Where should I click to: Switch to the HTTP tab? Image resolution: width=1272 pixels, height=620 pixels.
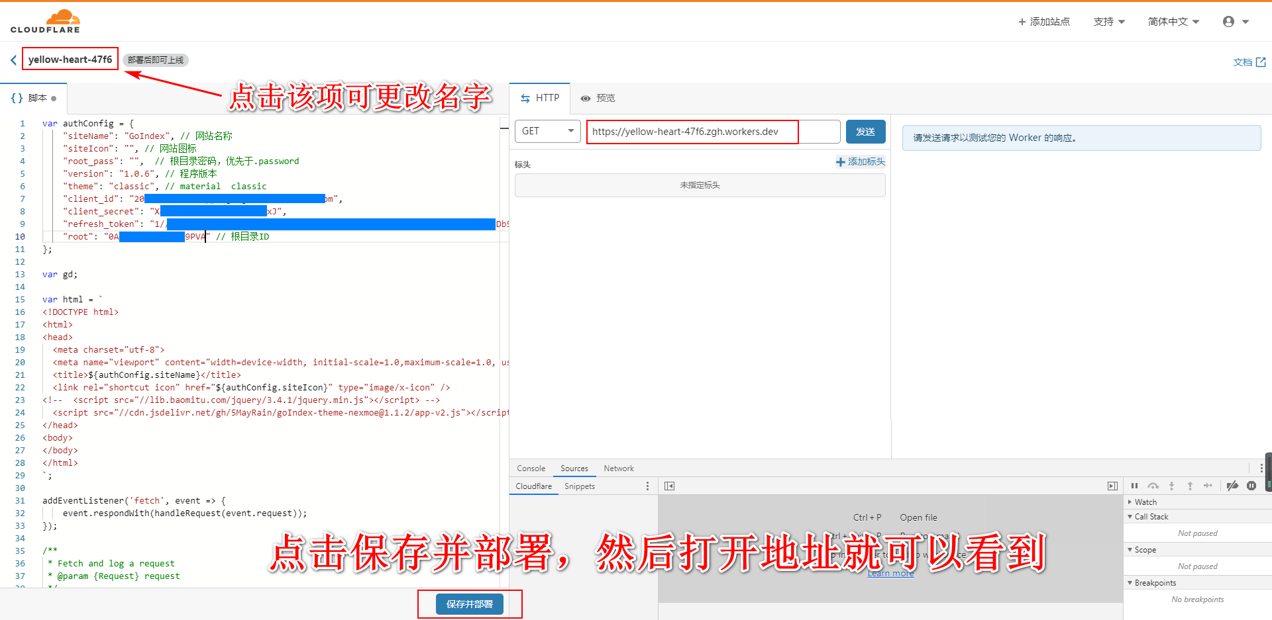pos(540,98)
